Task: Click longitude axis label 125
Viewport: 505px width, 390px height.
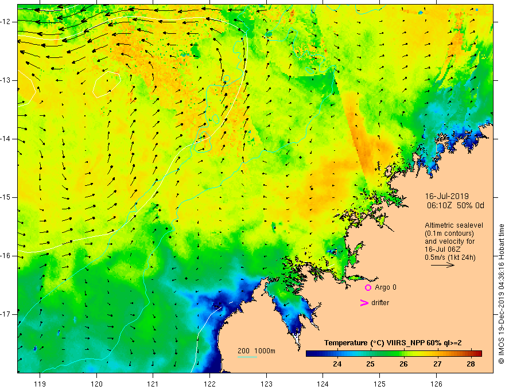Action: (x=380, y=384)
